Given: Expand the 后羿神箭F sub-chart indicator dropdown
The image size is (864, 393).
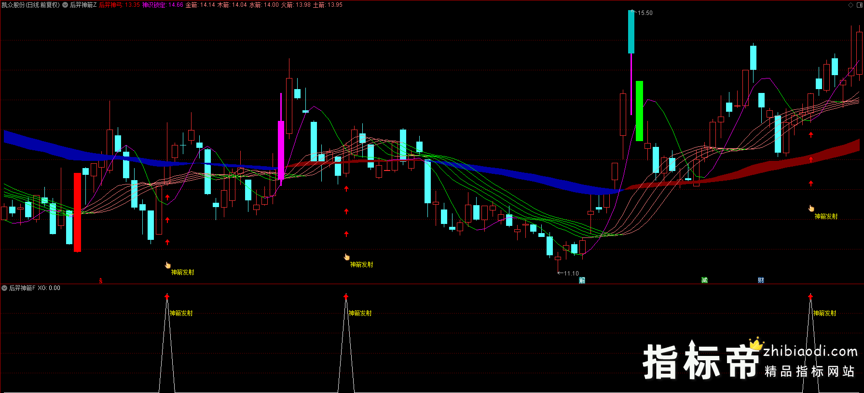Looking at the screenshot, I should (4, 288).
